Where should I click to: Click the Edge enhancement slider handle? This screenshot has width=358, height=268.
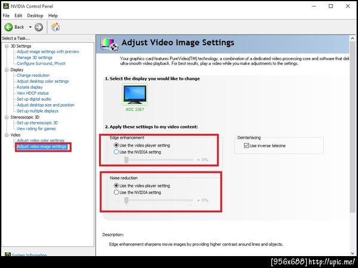pyautogui.click(x=126, y=160)
